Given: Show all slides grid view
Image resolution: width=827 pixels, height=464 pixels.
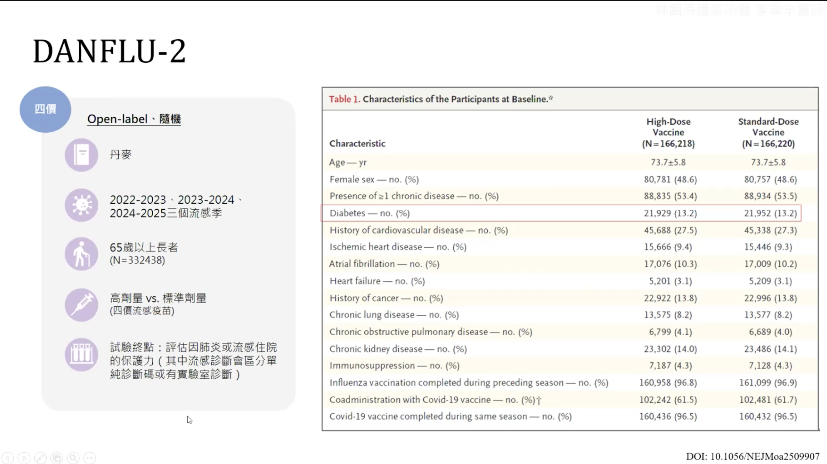Looking at the screenshot, I should click(x=57, y=458).
